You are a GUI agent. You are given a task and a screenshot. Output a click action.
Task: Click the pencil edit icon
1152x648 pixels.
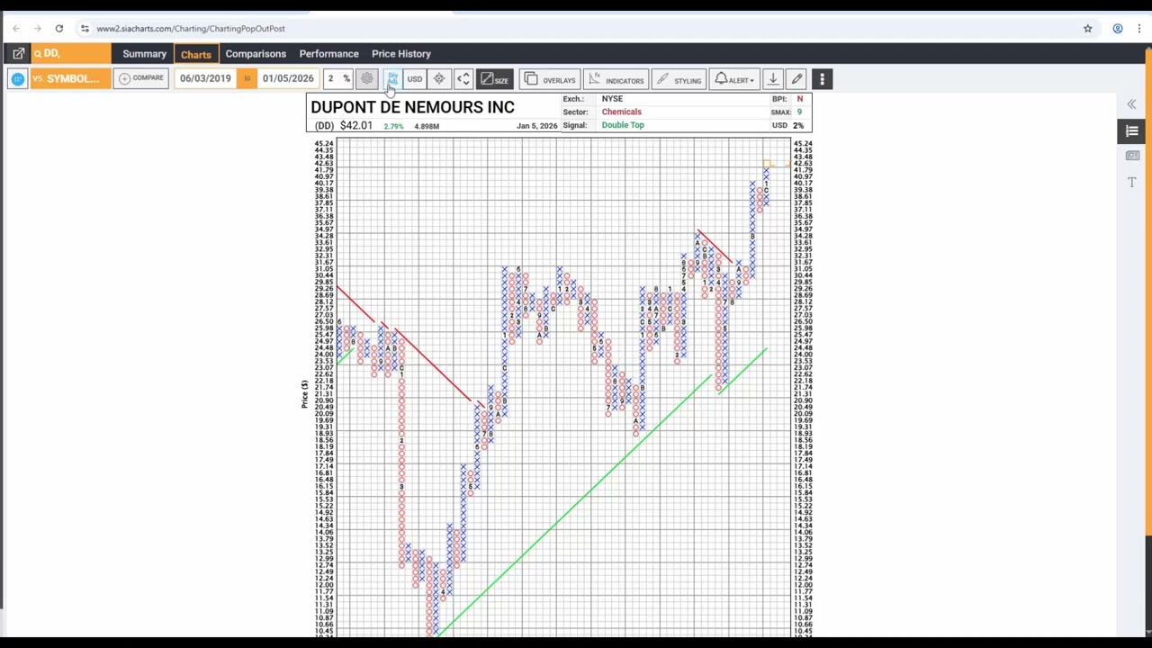[796, 79]
